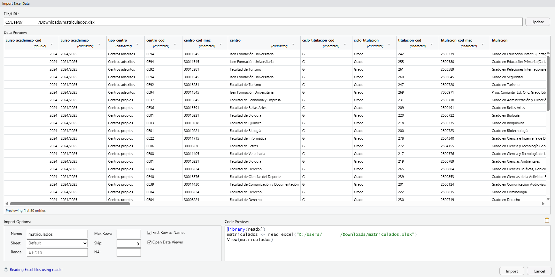Click the vertical scrollbar down arrow
The width and height of the screenshot is (555, 277).
point(548,199)
